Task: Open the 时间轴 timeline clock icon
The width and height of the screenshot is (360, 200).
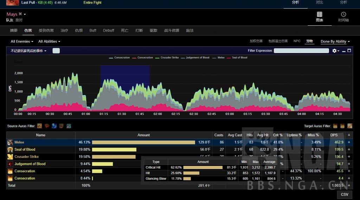Action: tap(343, 14)
